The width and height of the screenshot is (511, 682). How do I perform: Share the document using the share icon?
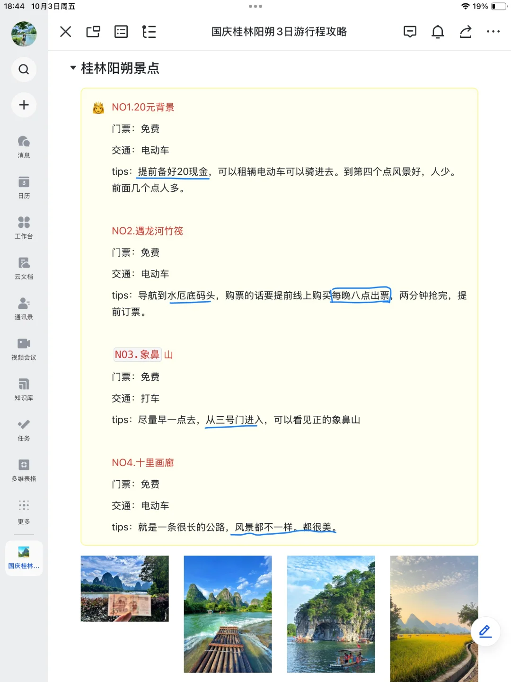[x=465, y=32]
